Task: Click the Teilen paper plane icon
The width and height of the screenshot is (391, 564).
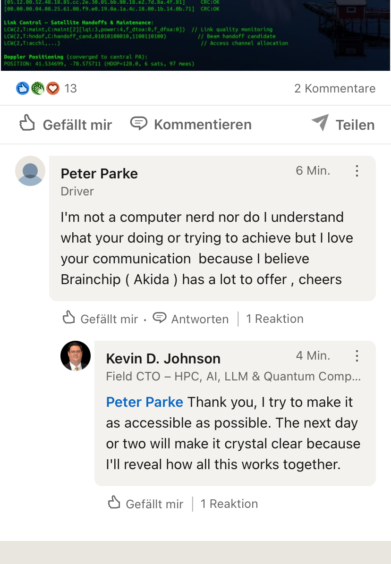Action: (320, 123)
